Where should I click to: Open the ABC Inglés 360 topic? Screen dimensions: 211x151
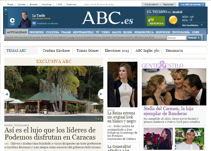[147, 51]
